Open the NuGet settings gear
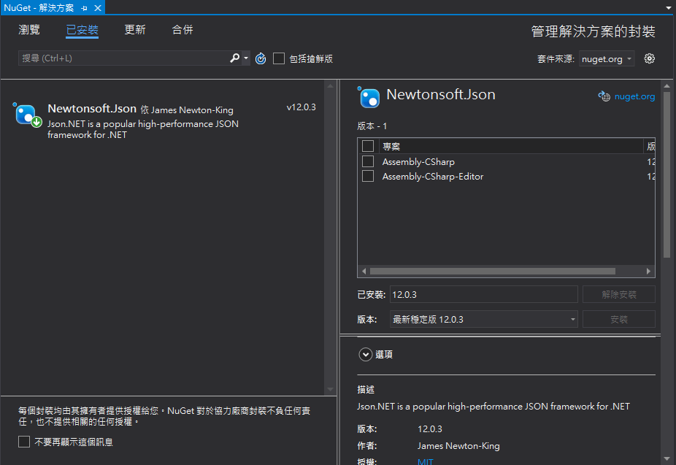Viewport: 676px width, 465px height. pyautogui.click(x=650, y=58)
